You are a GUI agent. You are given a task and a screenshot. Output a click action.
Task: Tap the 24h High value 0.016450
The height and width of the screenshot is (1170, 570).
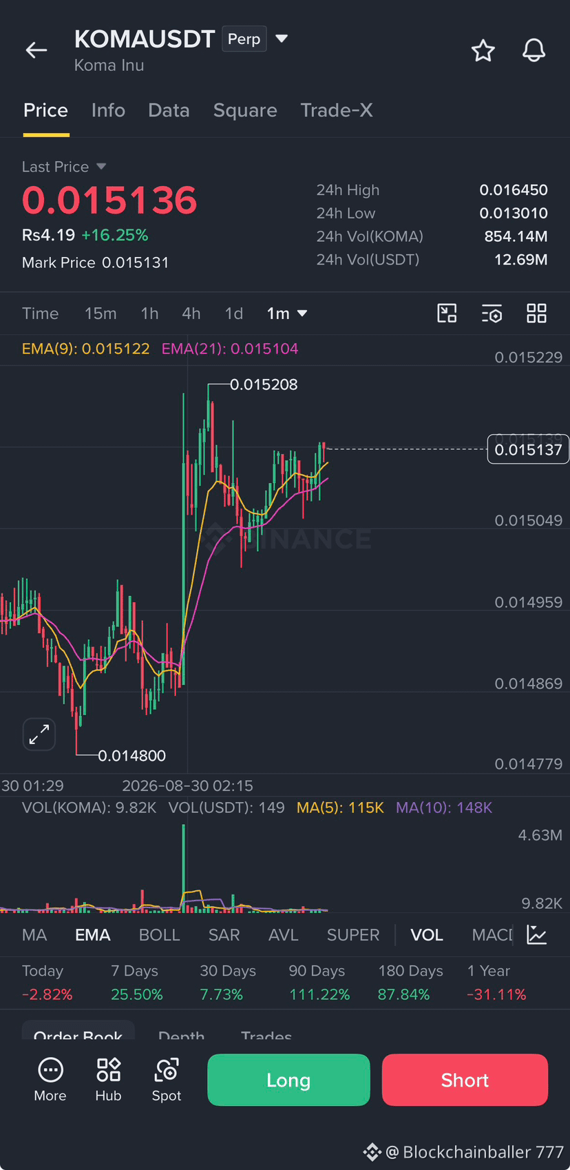pyautogui.click(x=514, y=190)
